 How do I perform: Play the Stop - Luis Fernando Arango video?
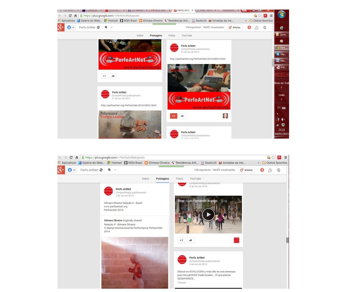click(x=208, y=214)
